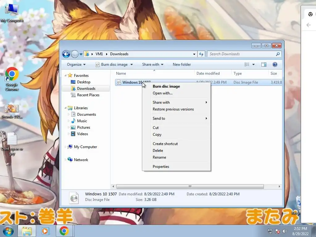316x237 pixels.
Task: Open Explorer help
Action: click(275, 64)
